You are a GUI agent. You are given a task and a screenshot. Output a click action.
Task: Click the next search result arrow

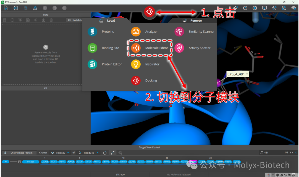(x=292, y=153)
